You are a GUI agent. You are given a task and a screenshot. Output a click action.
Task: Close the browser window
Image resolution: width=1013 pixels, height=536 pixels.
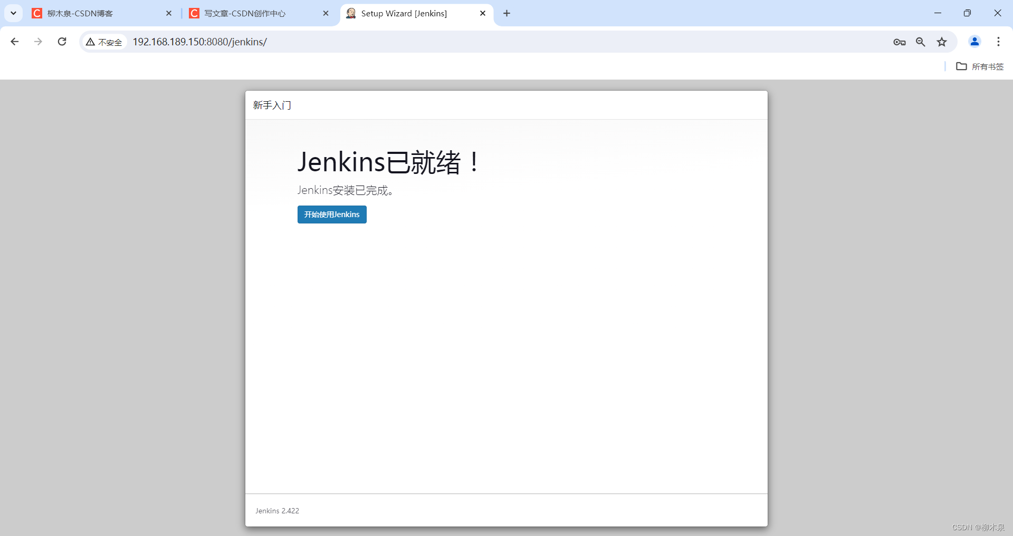998,13
